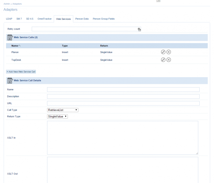Viewport: 214px width, 183px height.
Task: Go to Admin breadcrumb link
Action: (7, 4)
